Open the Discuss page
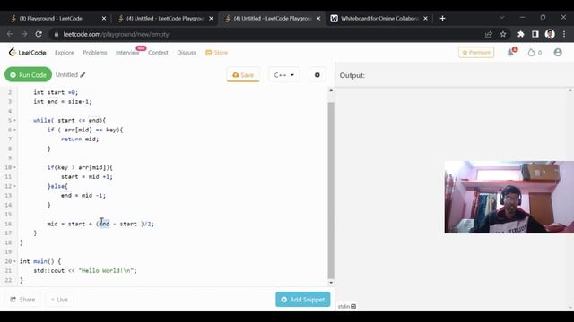This screenshot has width=574, height=322. pos(187,53)
